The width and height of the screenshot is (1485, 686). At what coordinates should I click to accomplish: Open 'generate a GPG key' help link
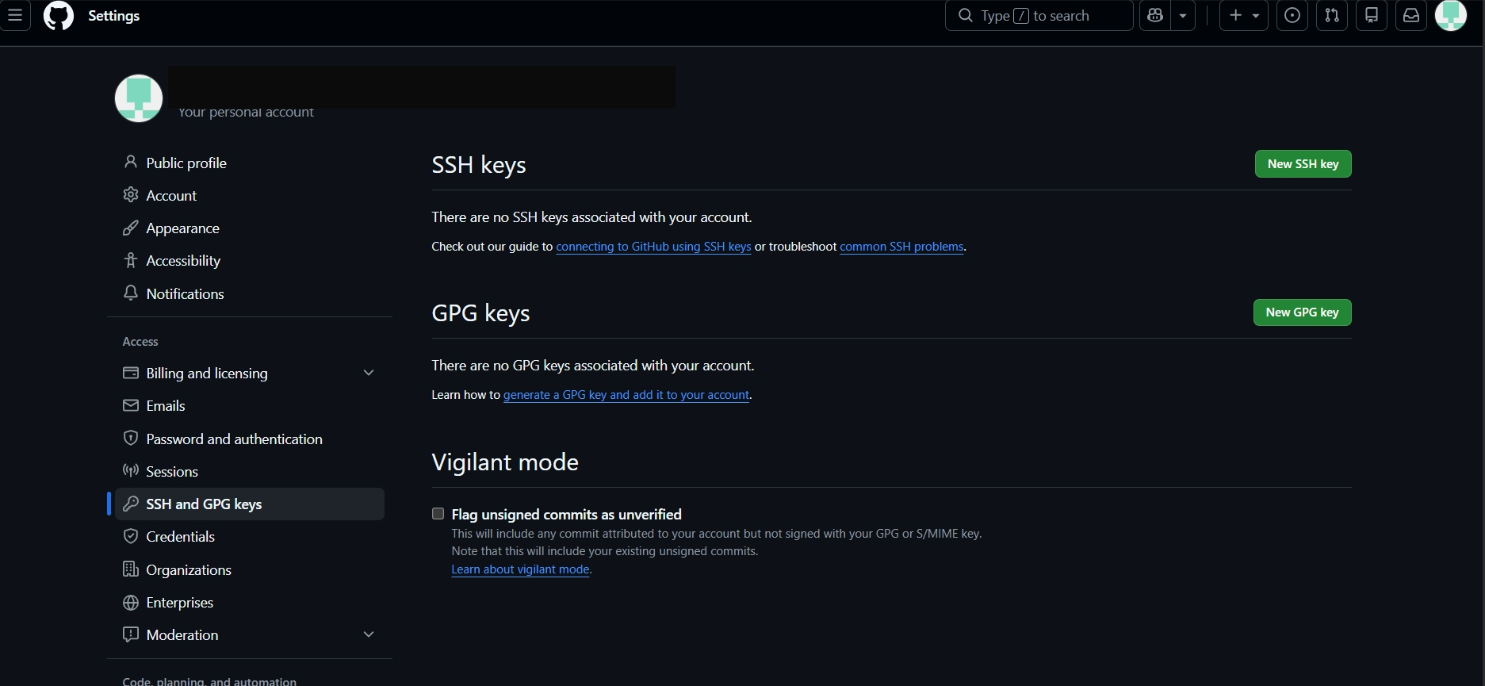pos(626,395)
